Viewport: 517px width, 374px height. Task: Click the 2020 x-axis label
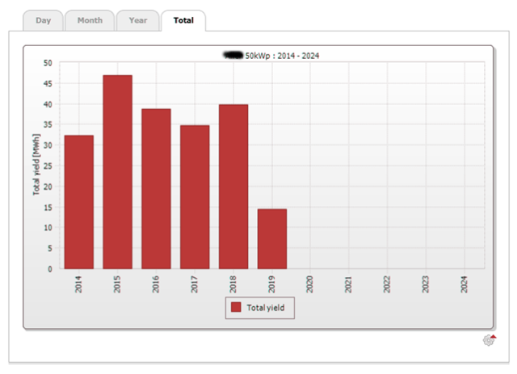pyautogui.click(x=311, y=283)
